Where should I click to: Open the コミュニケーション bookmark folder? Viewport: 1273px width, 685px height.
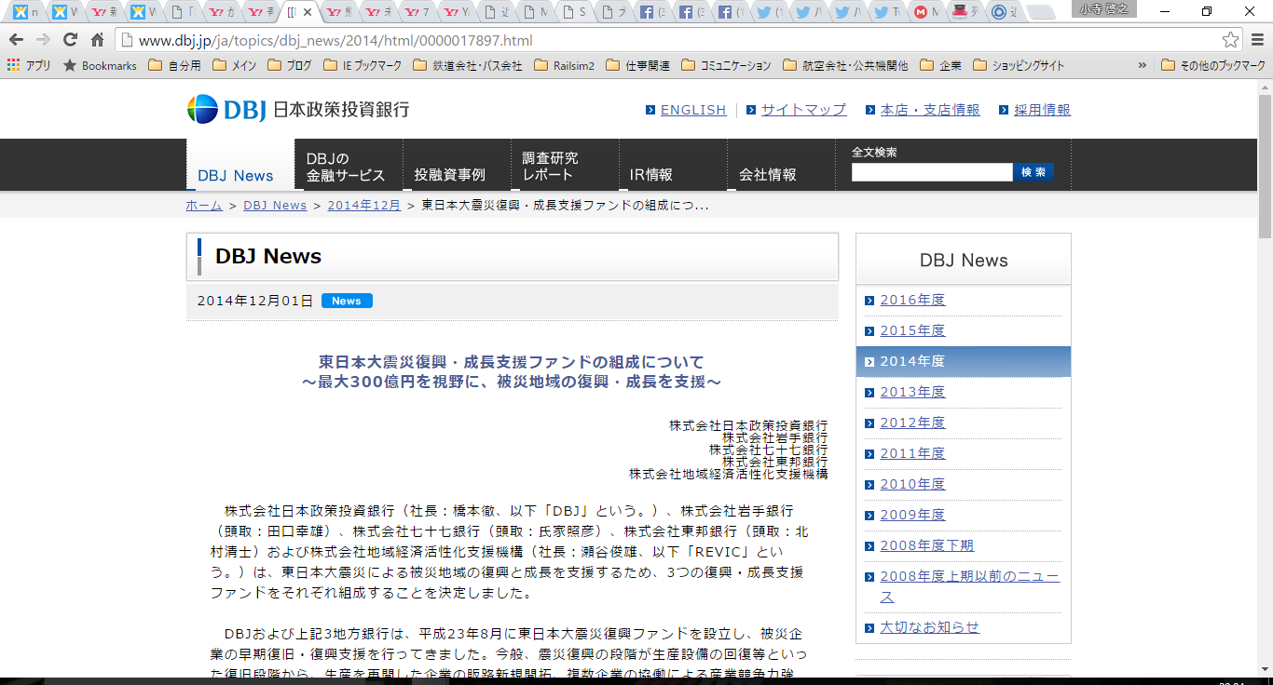[727, 66]
